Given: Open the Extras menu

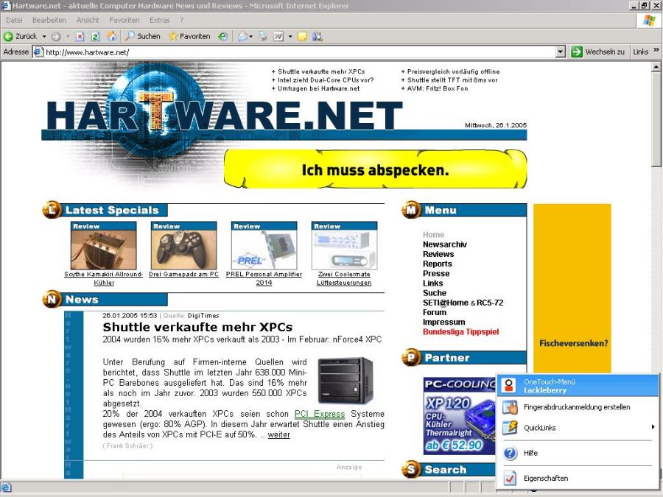Looking at the screenshot, I should (159, 20).
